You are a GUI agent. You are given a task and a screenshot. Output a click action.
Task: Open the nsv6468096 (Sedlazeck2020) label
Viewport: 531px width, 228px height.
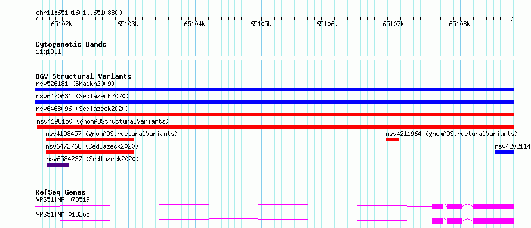click(x=82, y=109)
